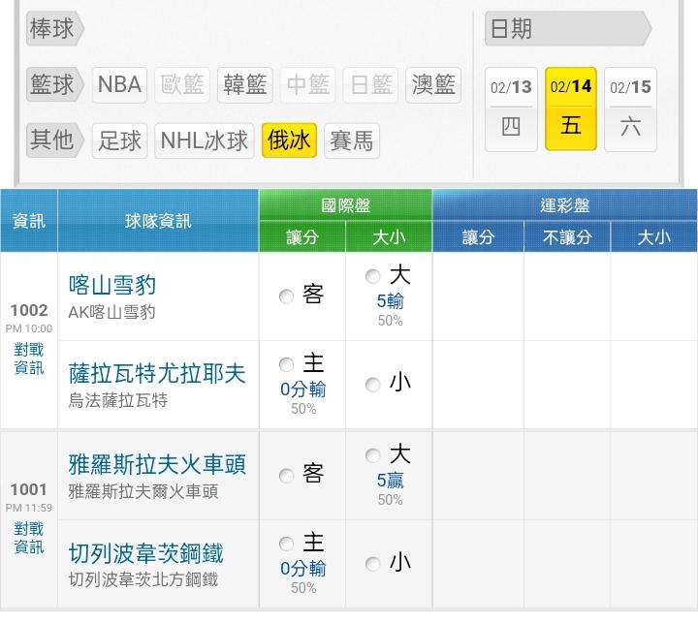
Task: Select the highlighted 俄冰 category
Action: tap(289, 141)
